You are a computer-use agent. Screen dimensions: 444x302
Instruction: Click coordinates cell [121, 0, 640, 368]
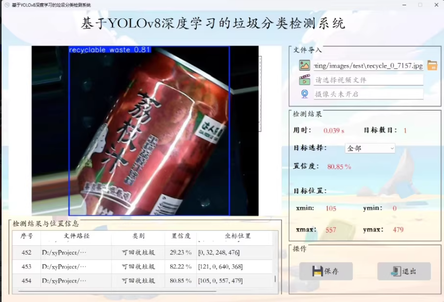[235, 267]
